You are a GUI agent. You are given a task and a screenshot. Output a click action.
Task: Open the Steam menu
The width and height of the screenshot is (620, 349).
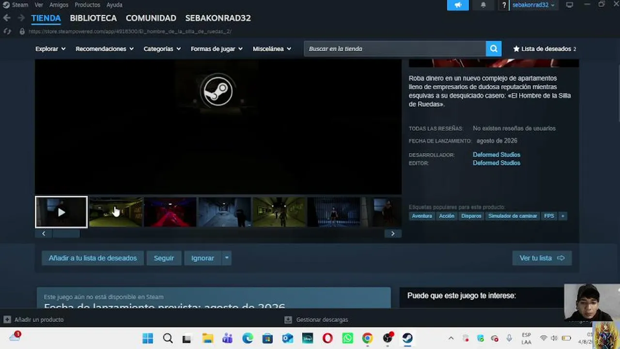coord(20,5)
